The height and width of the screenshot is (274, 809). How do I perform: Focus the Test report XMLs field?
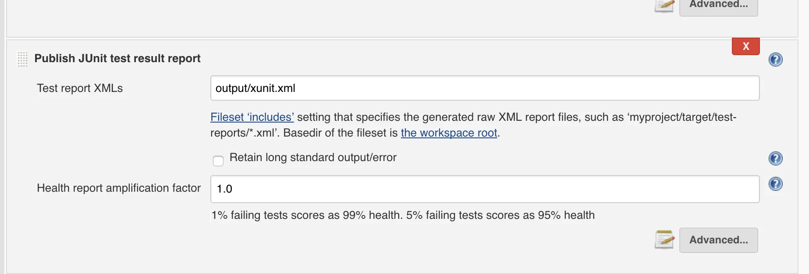tap(484, 88)
